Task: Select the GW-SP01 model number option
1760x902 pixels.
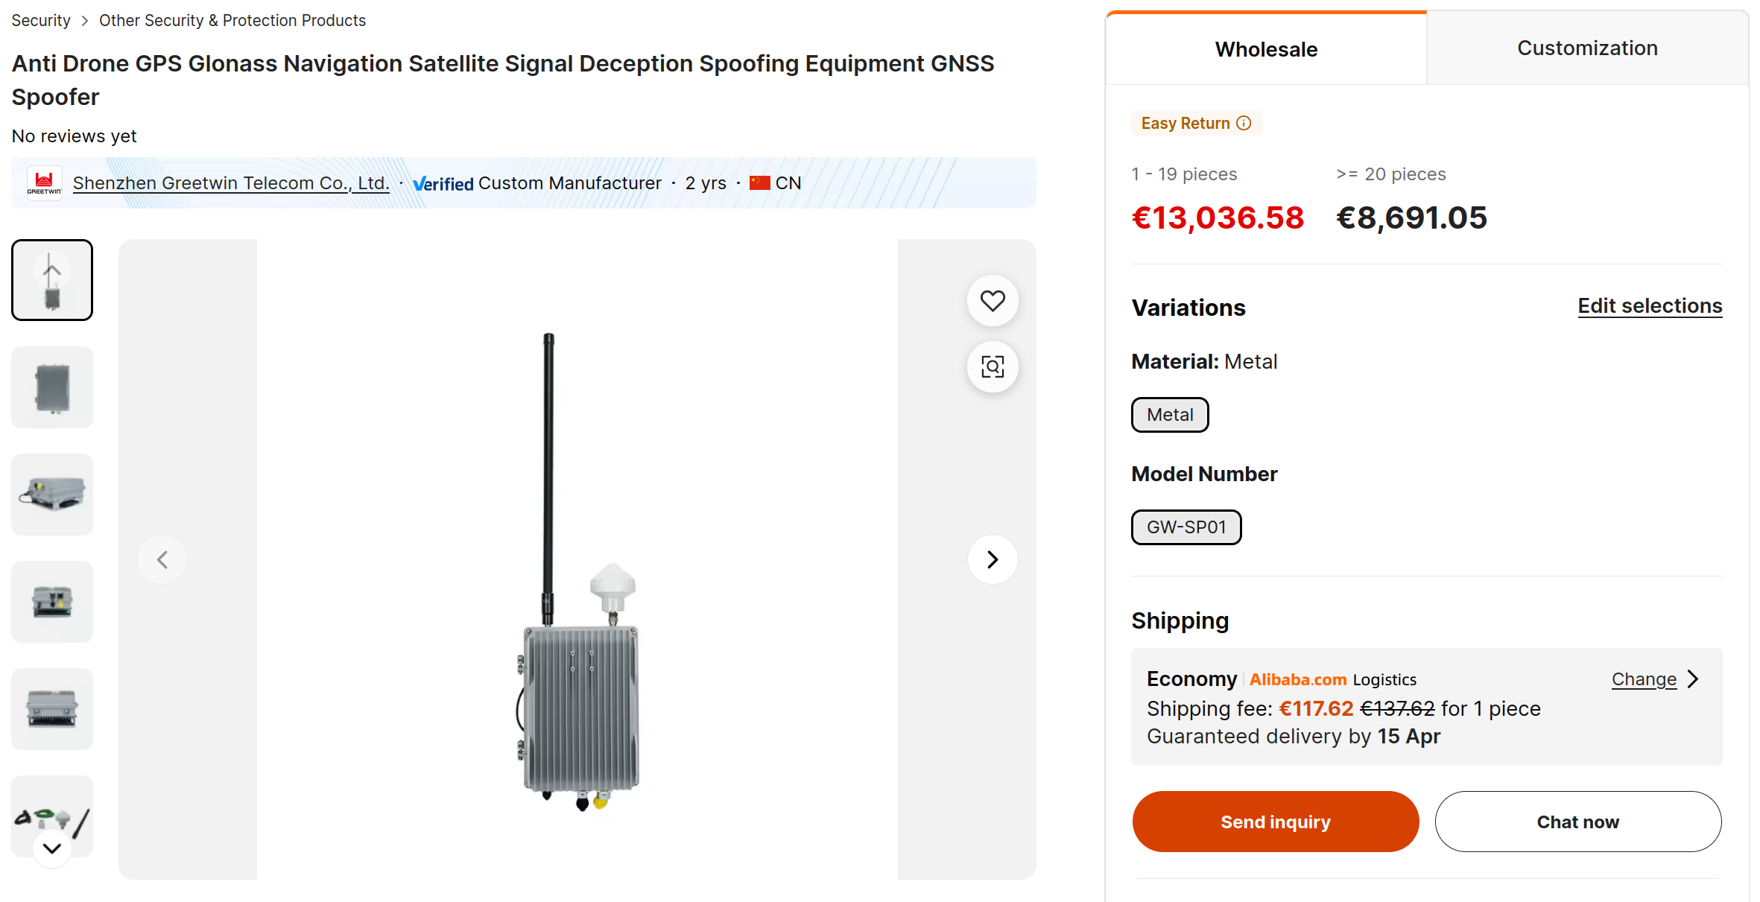Action: pyautogui.click(x=1186, y=527)
